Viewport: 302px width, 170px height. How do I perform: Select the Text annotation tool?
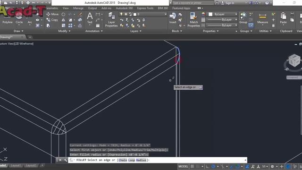point(90,18)
